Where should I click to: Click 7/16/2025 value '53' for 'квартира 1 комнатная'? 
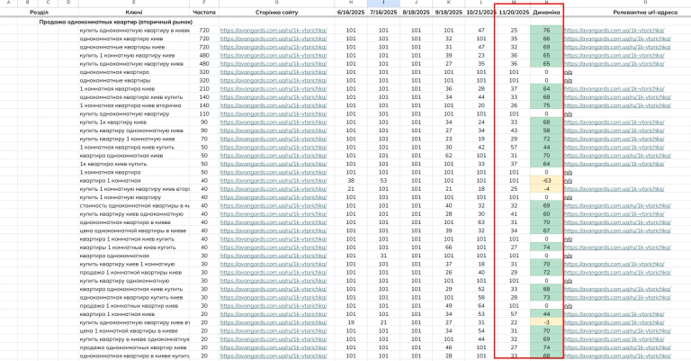coord(383,181)
